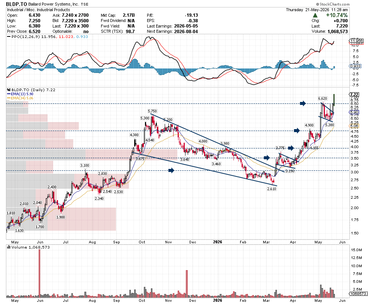The height and width of the screenshot is (304, 368).
Task: Click the 2026 label under the price chart
Action: pos(217,242)
